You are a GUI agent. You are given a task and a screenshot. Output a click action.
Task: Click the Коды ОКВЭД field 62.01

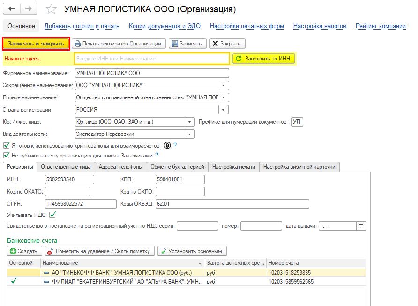click(232, 204)
